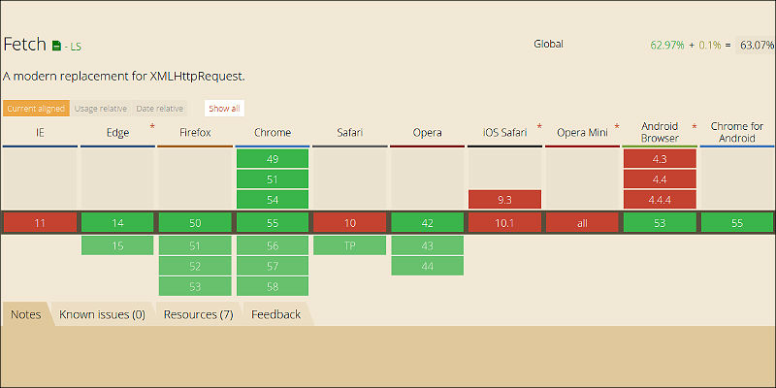Select the Firefox 51 support cell

coord(195,245)
